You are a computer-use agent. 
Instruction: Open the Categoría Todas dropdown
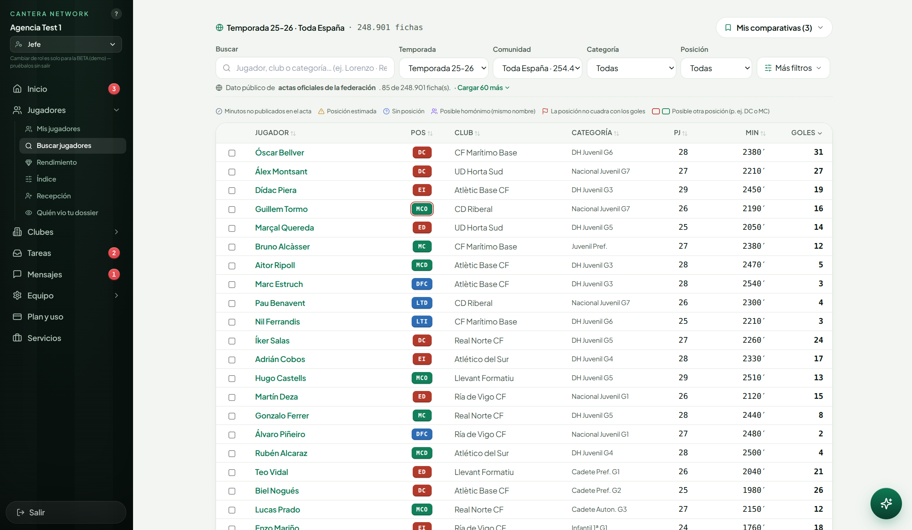631,68
